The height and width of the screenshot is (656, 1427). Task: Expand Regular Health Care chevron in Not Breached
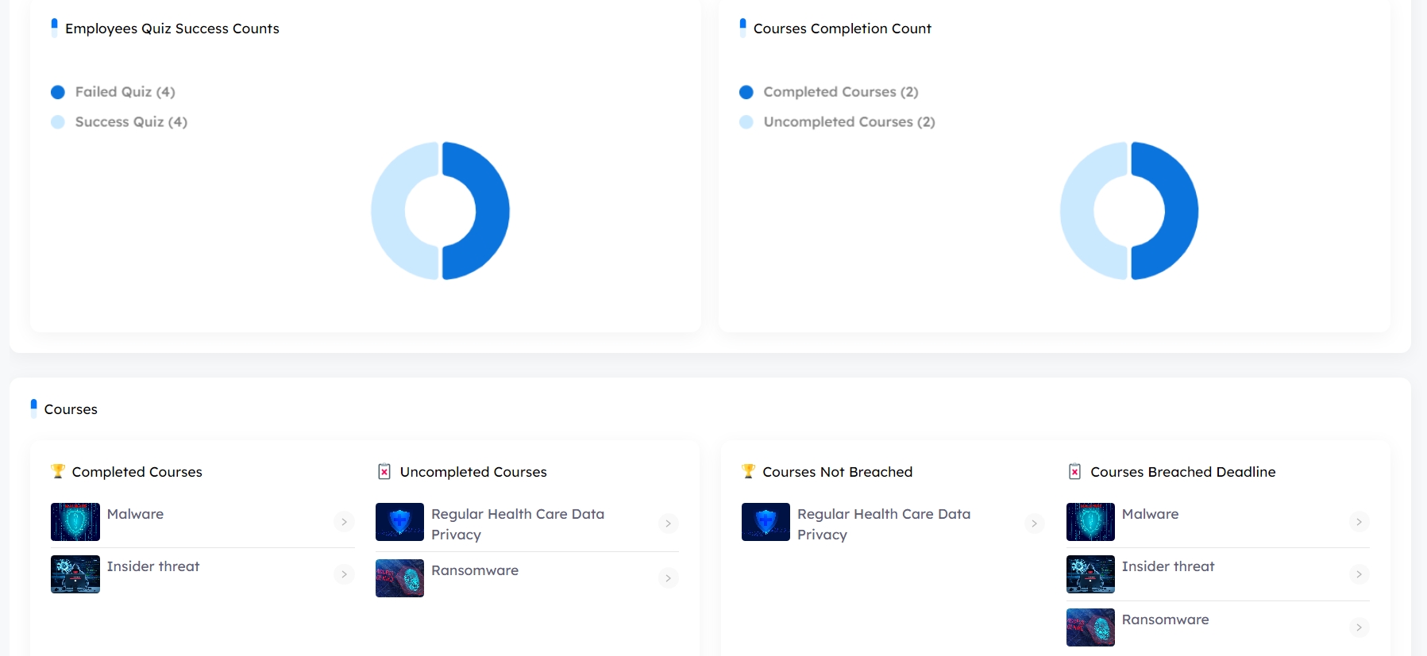[x=1034, y=524]
